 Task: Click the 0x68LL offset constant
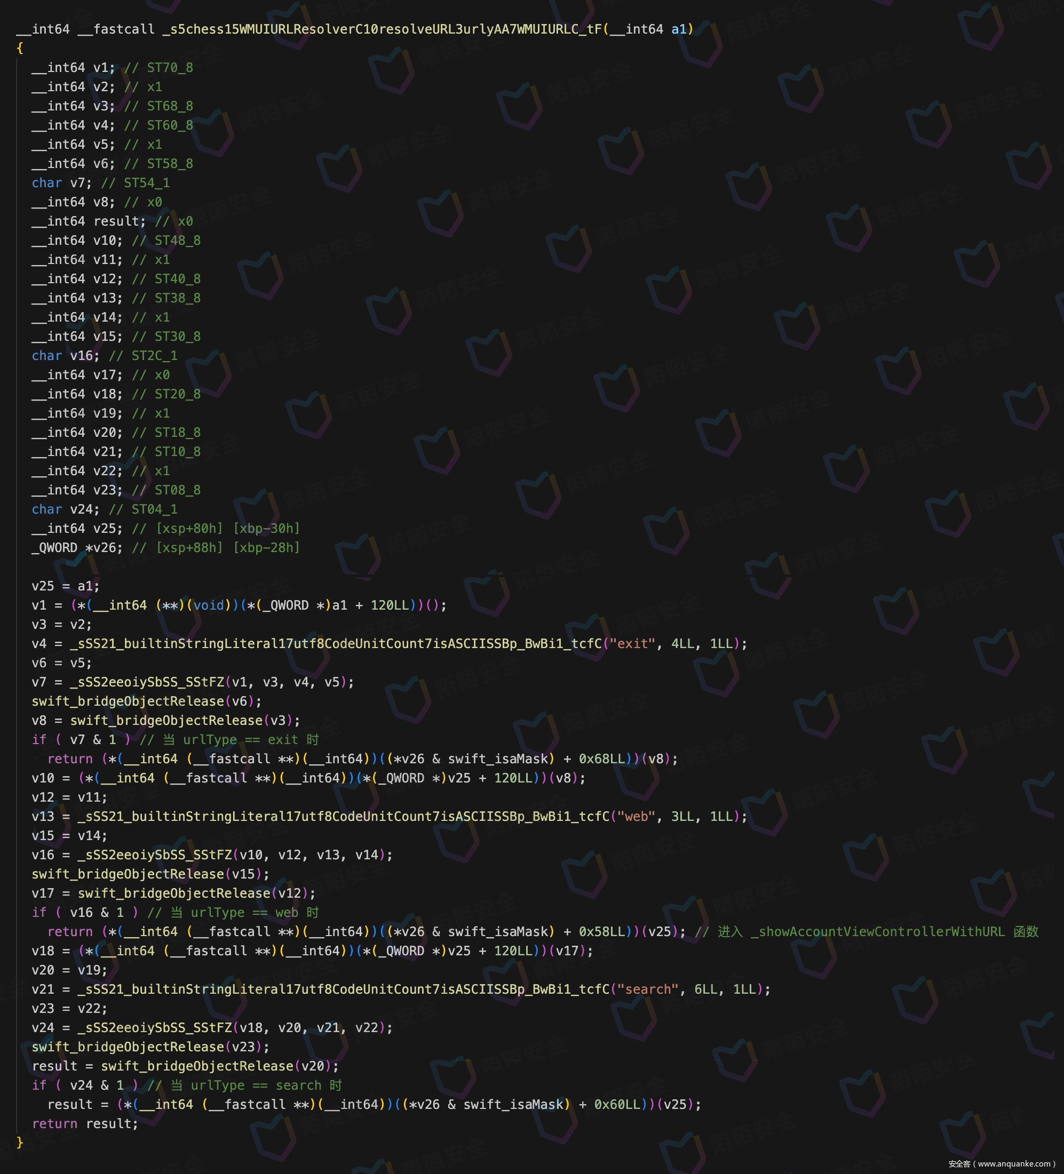click(601, 759)
